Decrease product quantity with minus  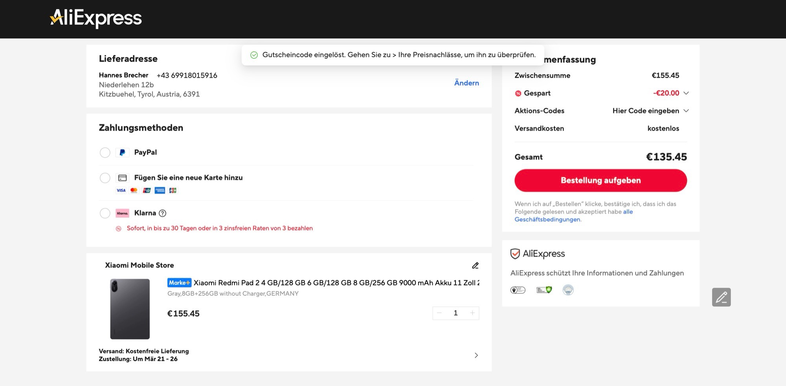click(x=439, y=313)
